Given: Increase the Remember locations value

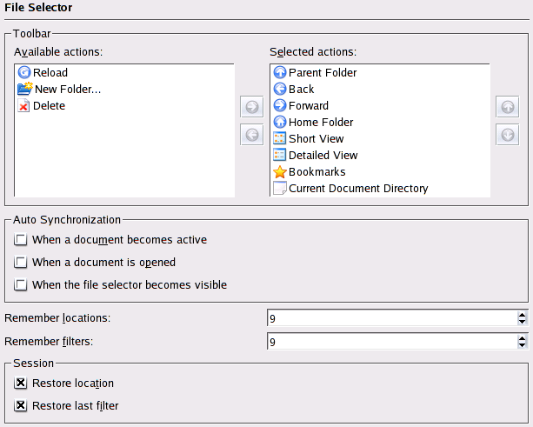Looking at the screenshot, I should [522, 315].
